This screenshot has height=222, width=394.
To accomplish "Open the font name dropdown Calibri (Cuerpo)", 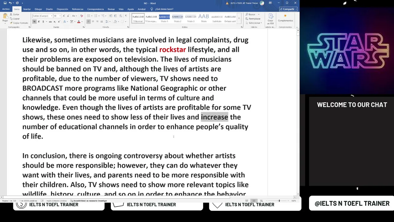I will [51, 16].
